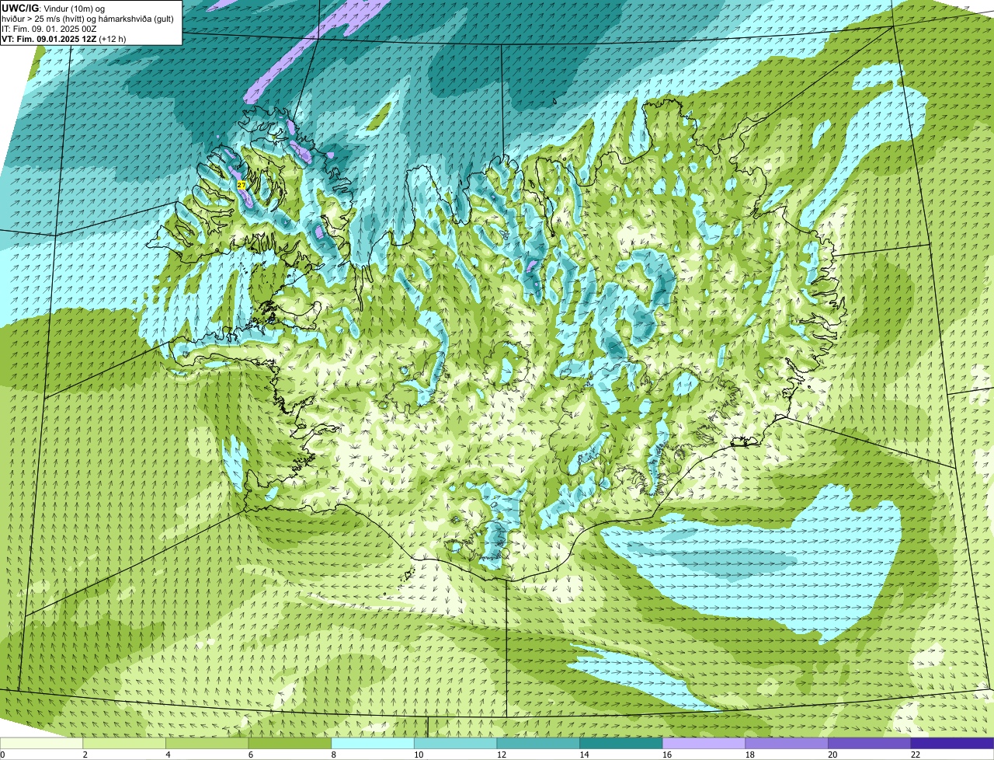Select the 0–2 m/s pale cream swatch
The image size is (994, 760).
41,743
